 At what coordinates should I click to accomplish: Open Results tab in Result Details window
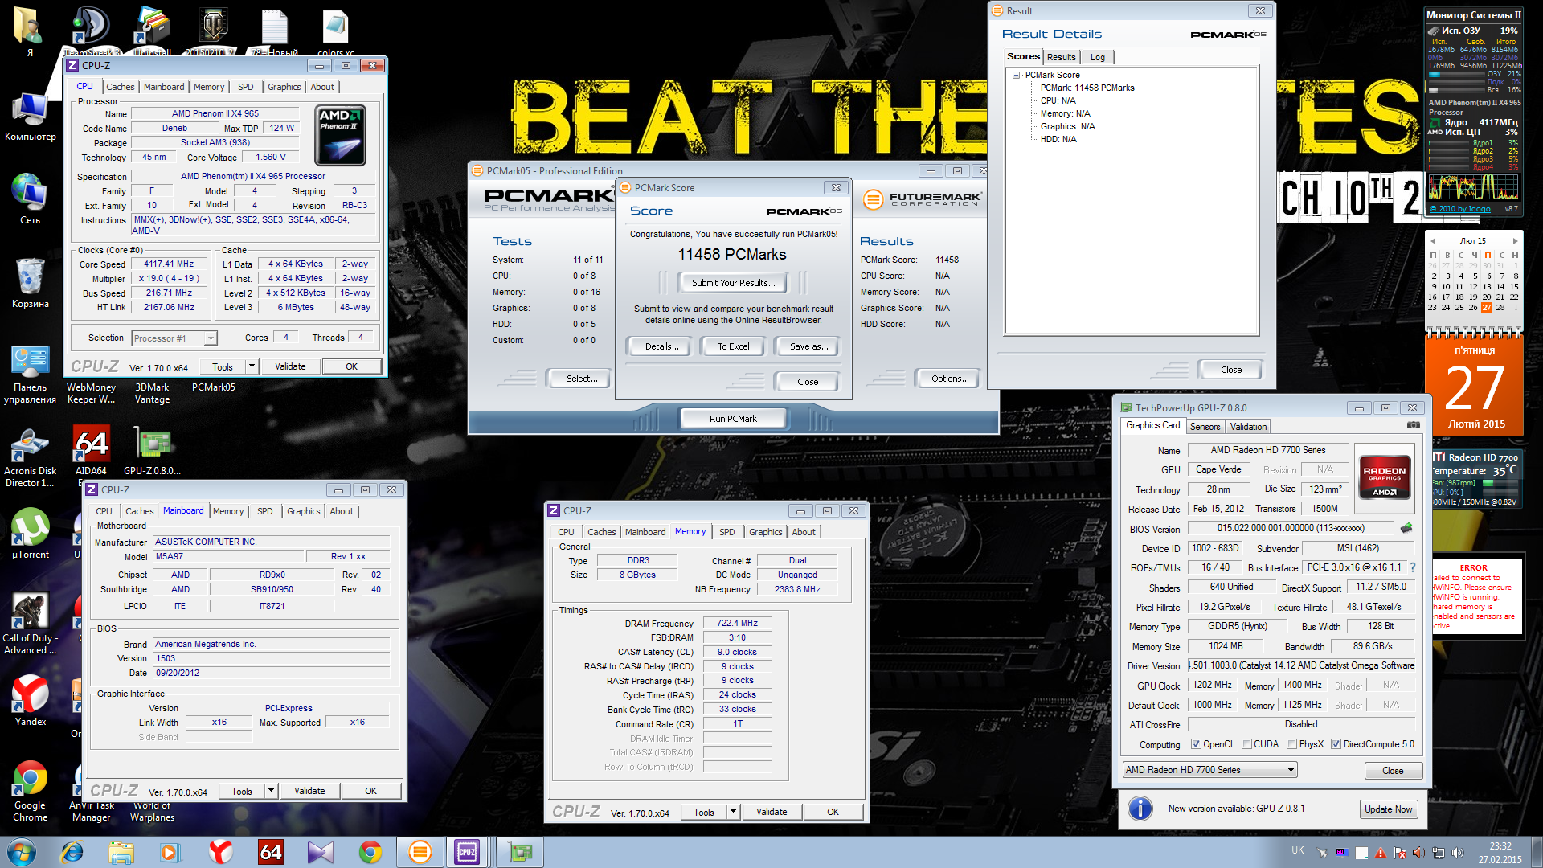[x=1061, y=57]
